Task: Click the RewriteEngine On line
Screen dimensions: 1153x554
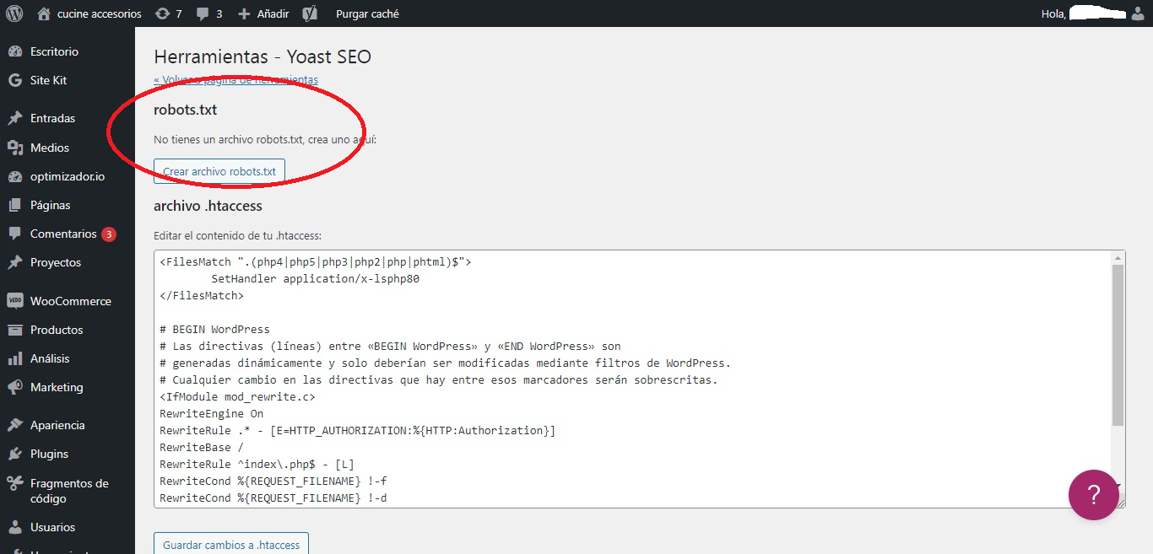Action: [212, 413]
